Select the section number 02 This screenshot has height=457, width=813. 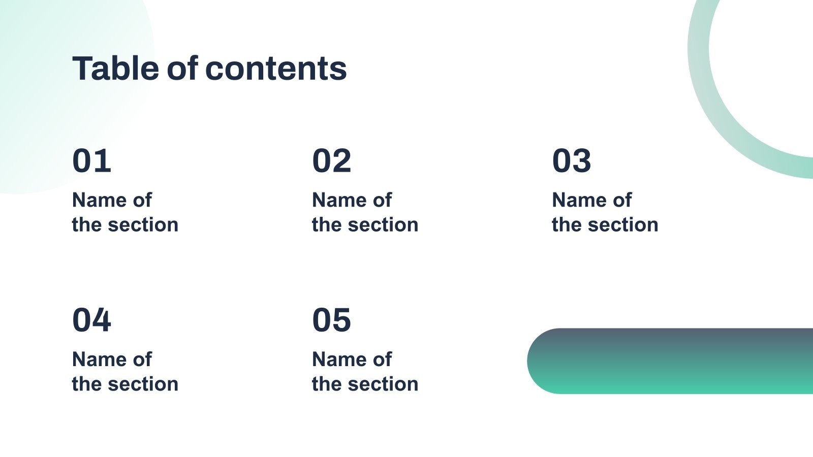(x=331, y=160)
